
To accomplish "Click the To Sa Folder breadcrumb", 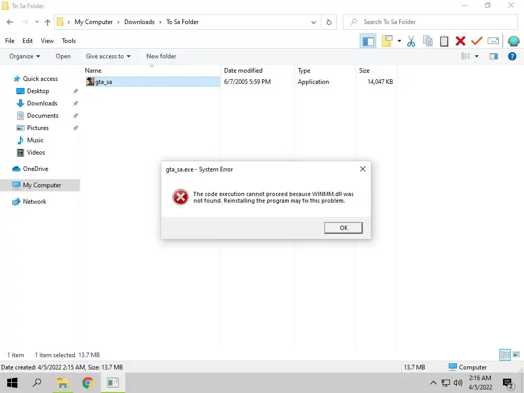I will 183,22.
